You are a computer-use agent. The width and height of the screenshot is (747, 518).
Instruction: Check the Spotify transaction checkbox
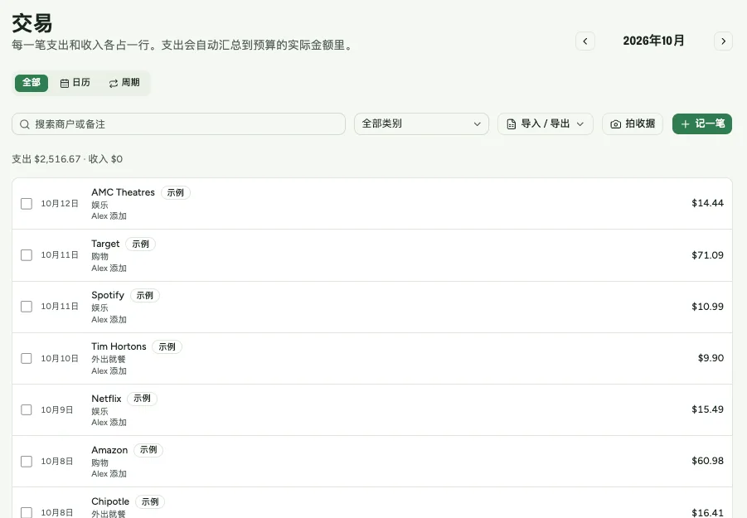pyautogui.click(x=27, y=307)
